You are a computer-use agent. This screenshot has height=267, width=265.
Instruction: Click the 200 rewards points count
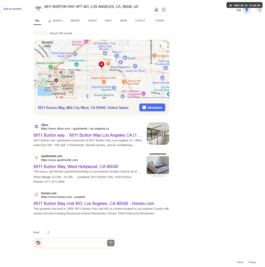coord(239,10)
